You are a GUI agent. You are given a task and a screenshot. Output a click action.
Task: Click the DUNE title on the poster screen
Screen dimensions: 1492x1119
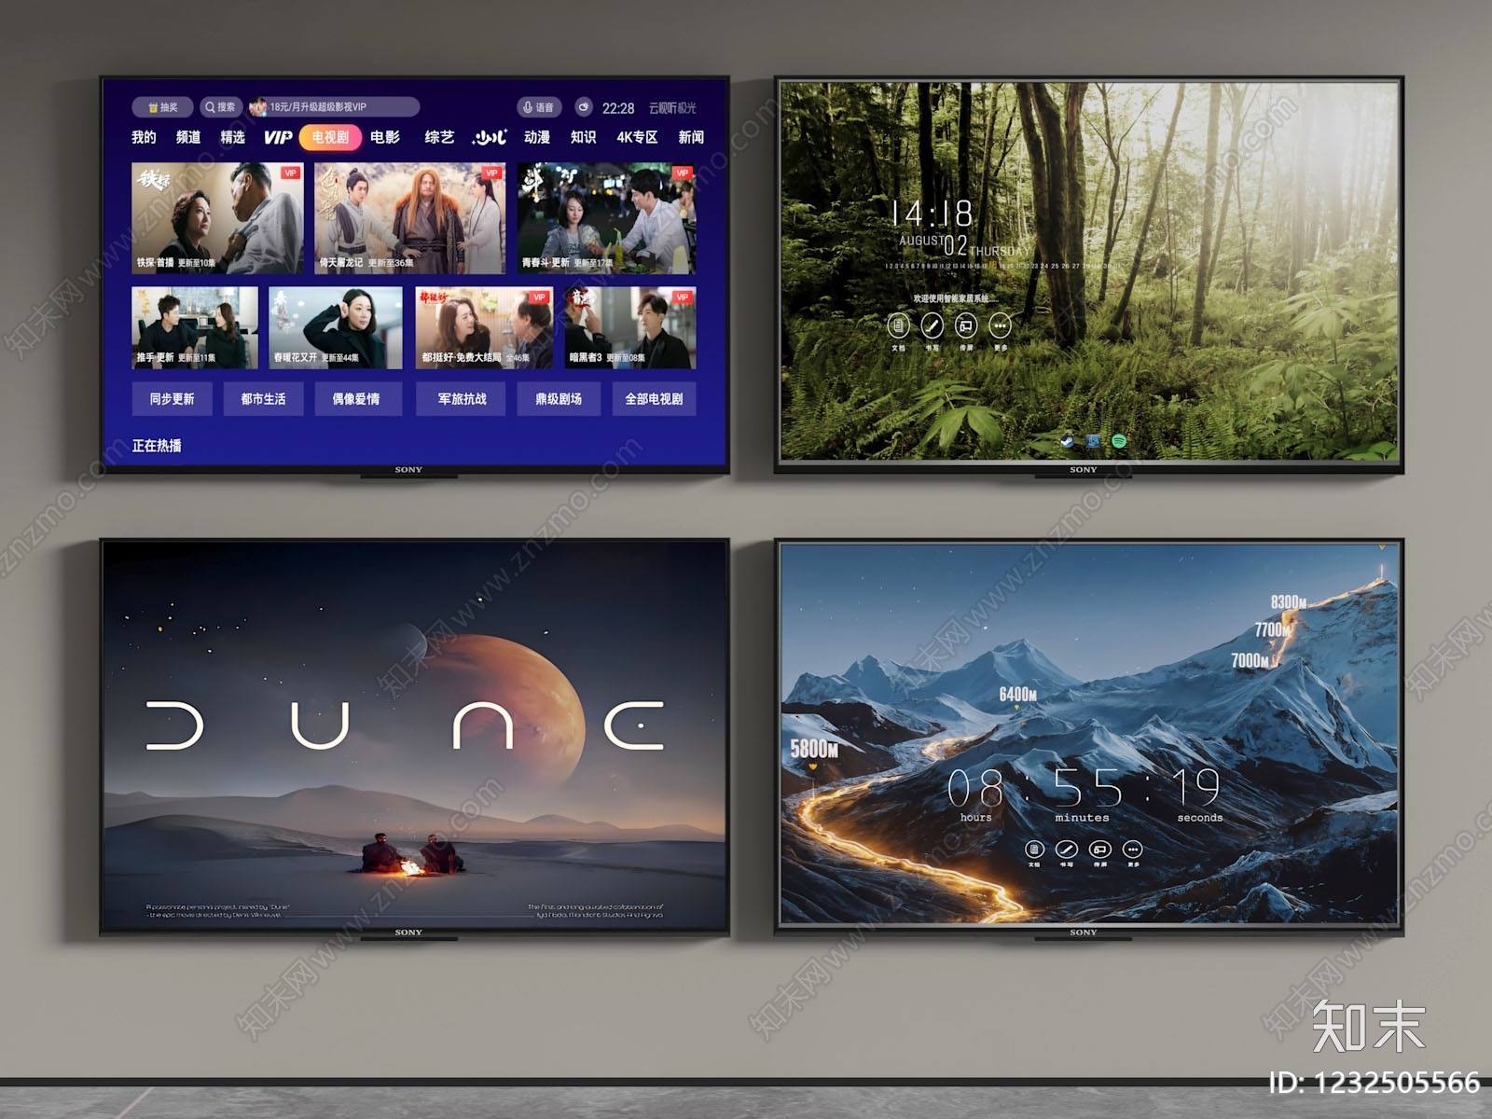click(x=405, y=726)
